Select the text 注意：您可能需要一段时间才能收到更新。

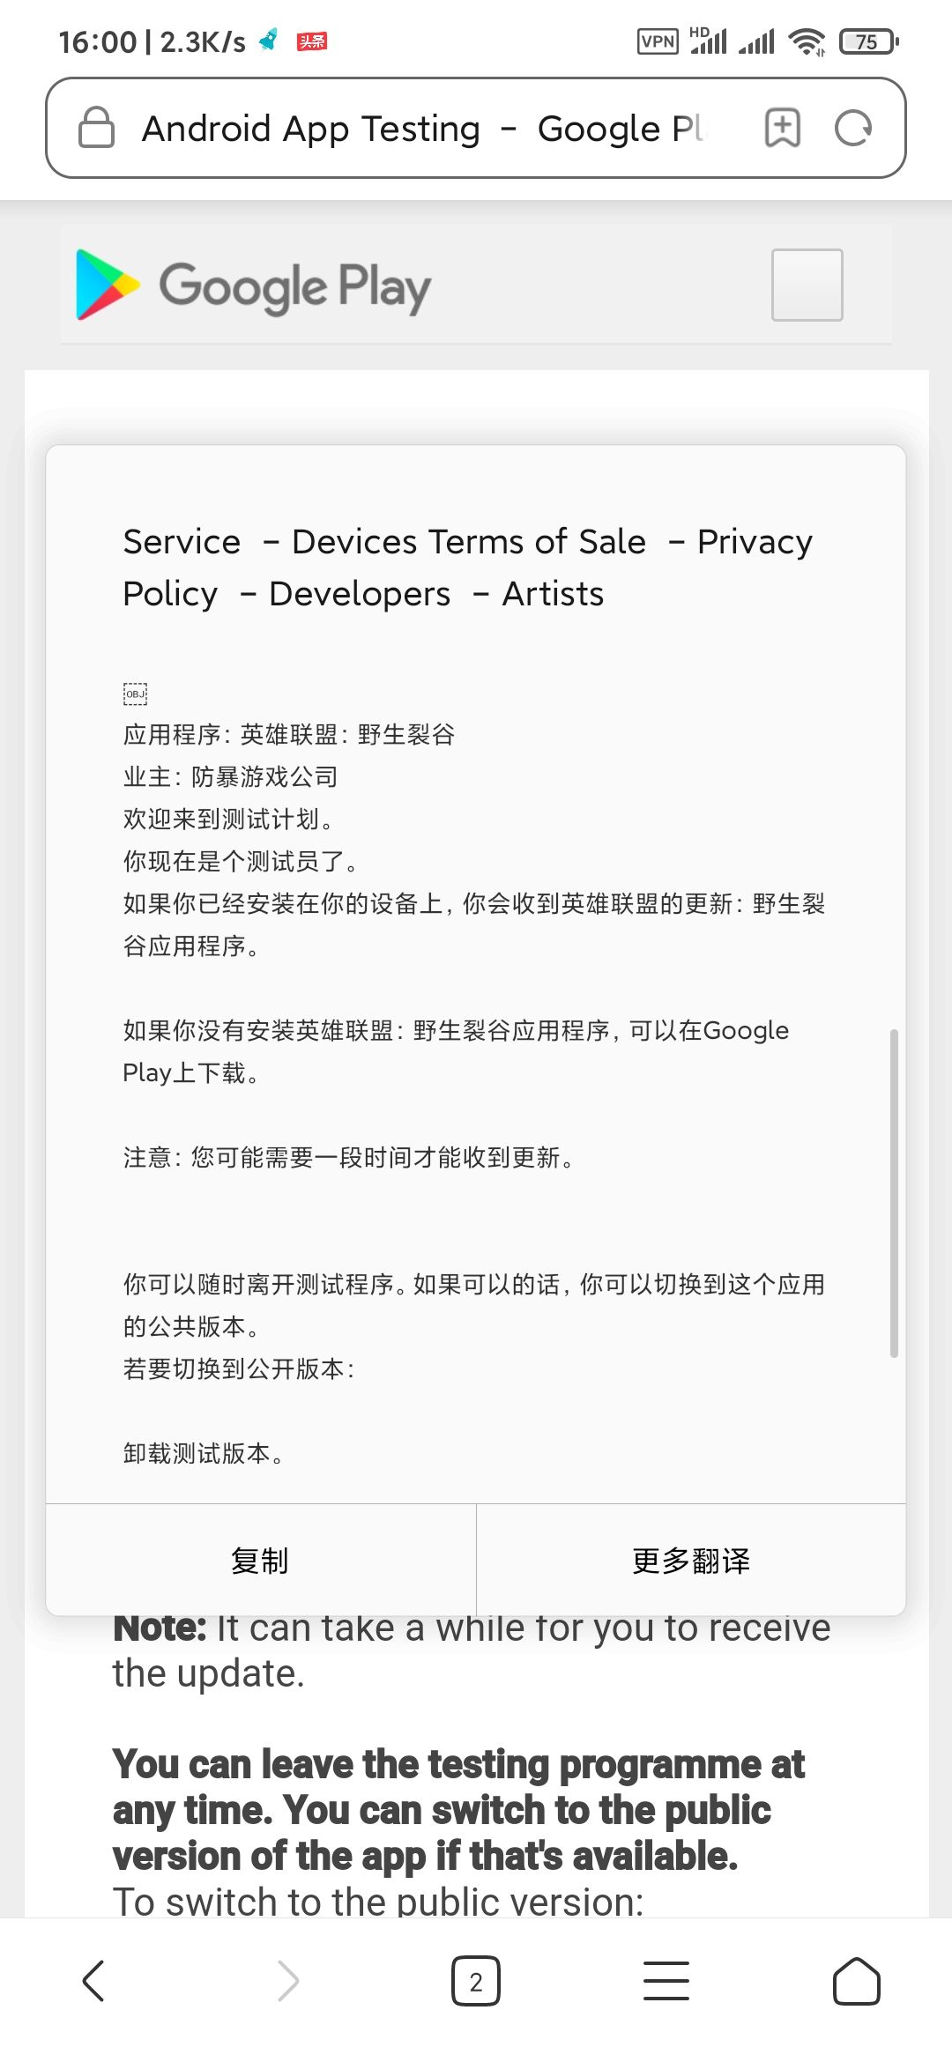[x=351, y=1157]
